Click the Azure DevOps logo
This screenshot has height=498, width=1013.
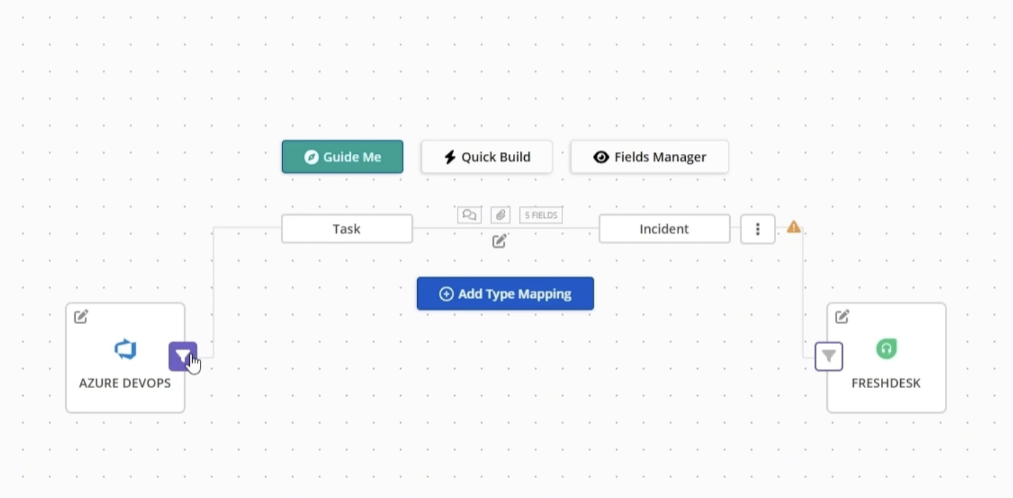point(125,349)
